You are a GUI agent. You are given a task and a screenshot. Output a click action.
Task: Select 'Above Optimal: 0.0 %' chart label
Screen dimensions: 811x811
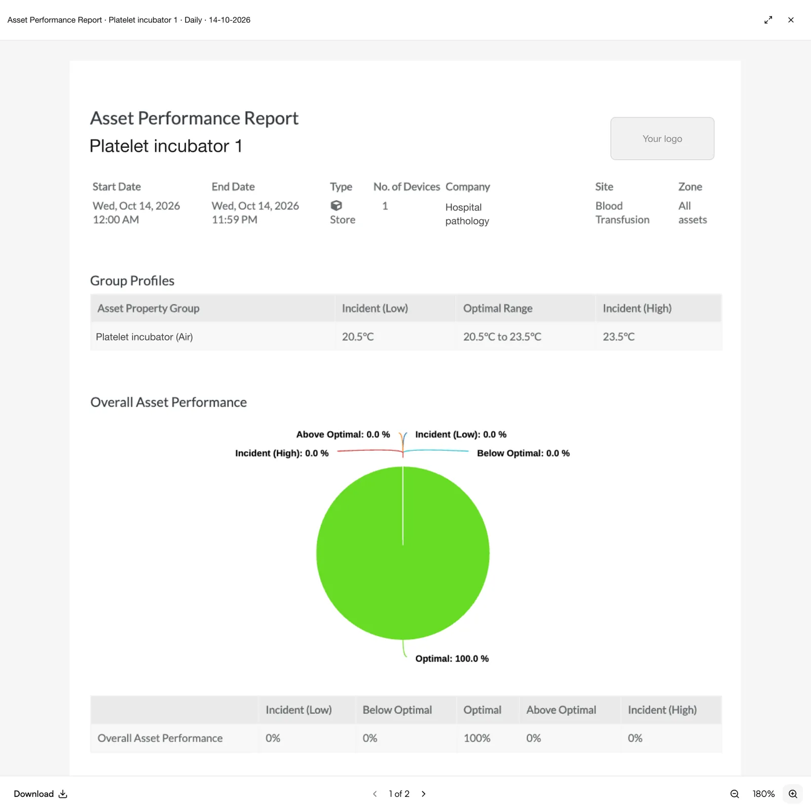(x=343, y=434)
